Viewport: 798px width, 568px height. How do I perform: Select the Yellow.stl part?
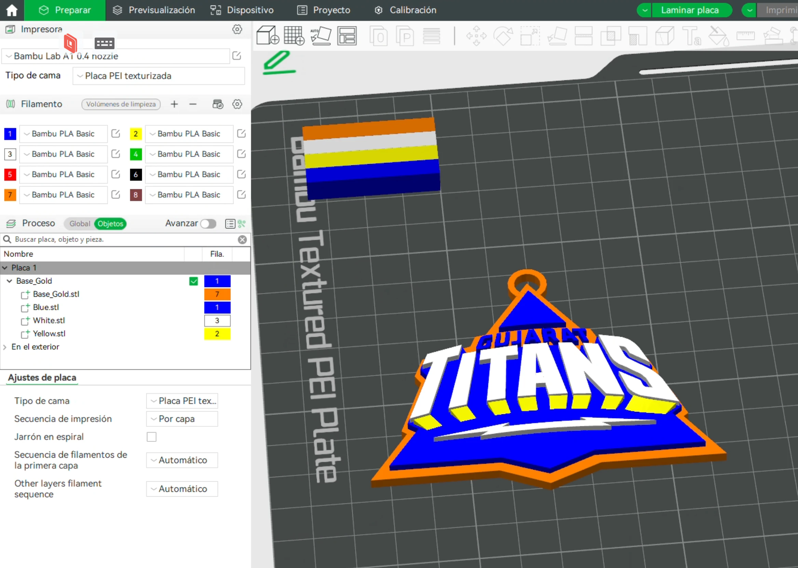(49, 334)
